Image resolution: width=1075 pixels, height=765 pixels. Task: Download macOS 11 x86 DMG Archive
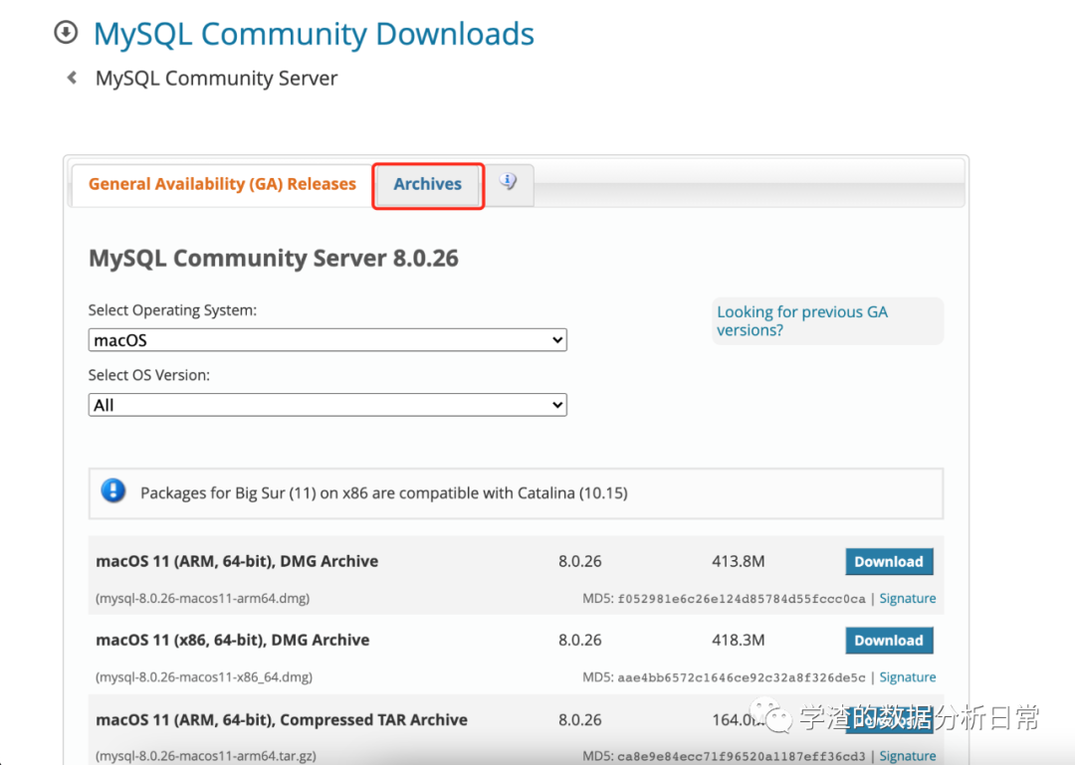coord(889,641)
